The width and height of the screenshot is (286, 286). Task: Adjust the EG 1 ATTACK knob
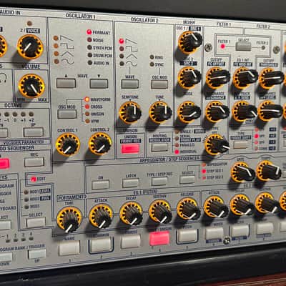pyautogui.click(x=102, y=216)
